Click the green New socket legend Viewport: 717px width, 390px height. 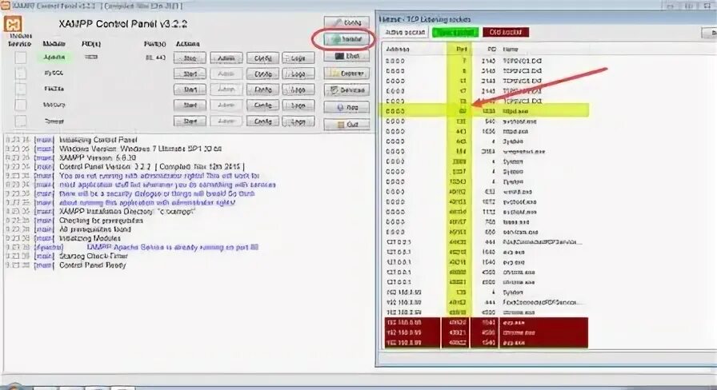[455, 33]
